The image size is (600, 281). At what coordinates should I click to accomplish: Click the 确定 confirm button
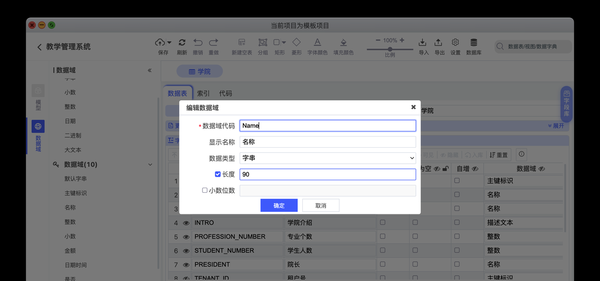tap(279, 205)
